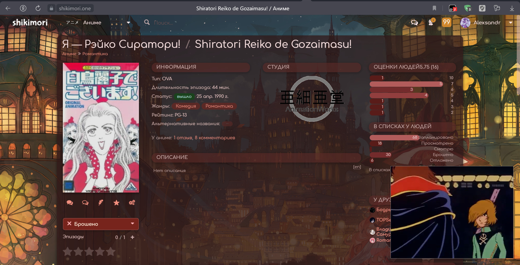Open the gears settings icon below poster
The height and width of the screenshot is (265, 520).
tap(132, 203)
